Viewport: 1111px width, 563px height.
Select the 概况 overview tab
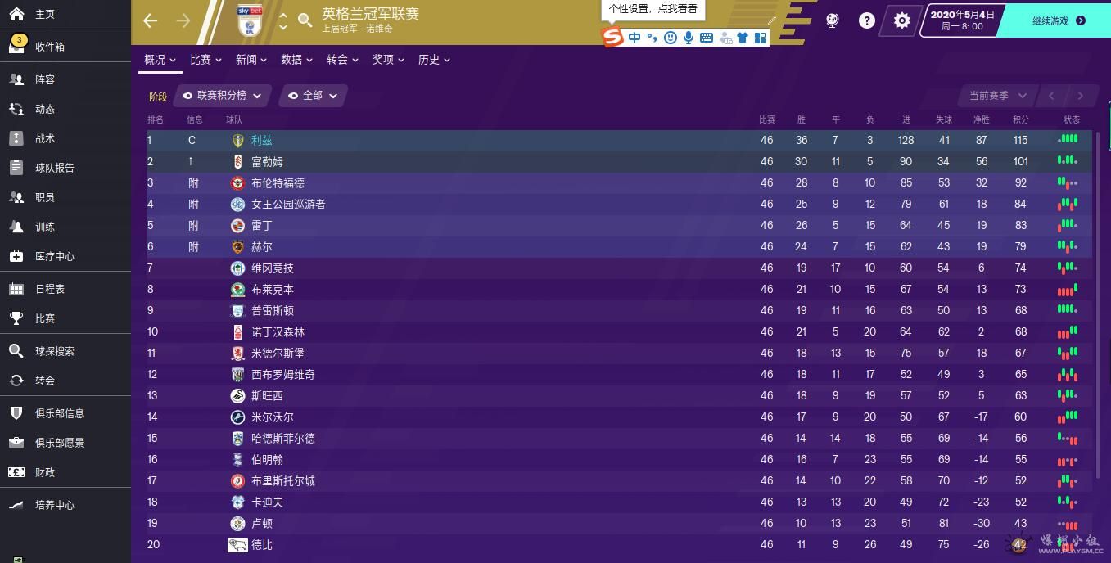tap(160, 60)
